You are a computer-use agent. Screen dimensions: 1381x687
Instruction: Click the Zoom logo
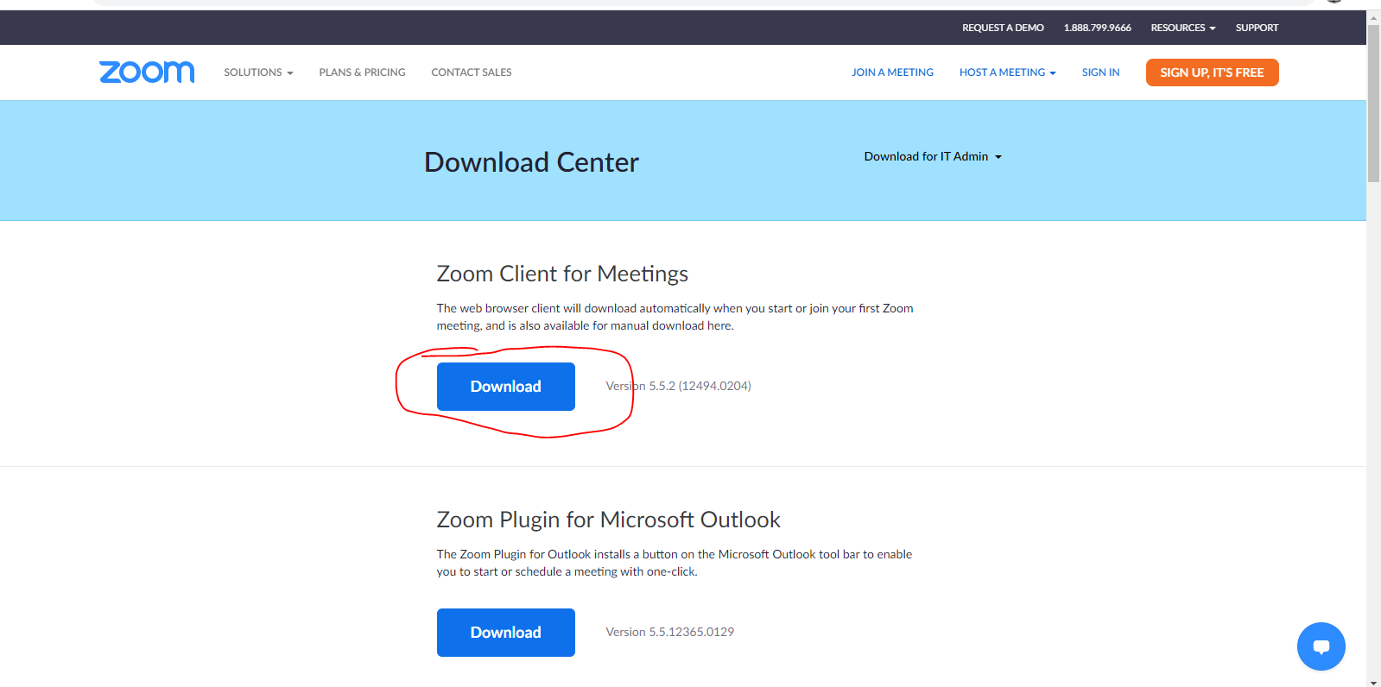coord(147,72)
